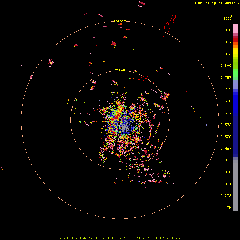Click the 100 NMI range ring label
240x240 pixels.
click(x=120, y=21)
